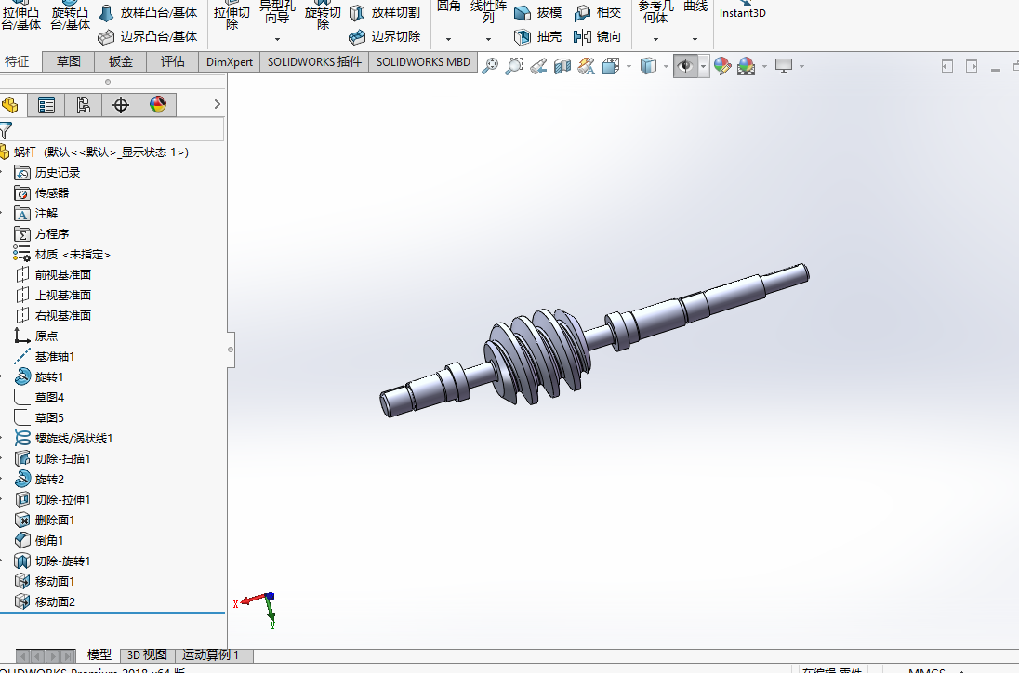Open the ConfigurationManager tab icon
Viewport: 1019px width, 673px height.
83,105
